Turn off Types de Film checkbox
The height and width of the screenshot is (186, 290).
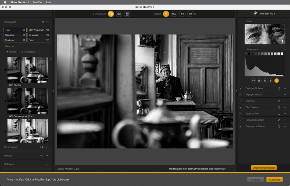tap(240, 113)
